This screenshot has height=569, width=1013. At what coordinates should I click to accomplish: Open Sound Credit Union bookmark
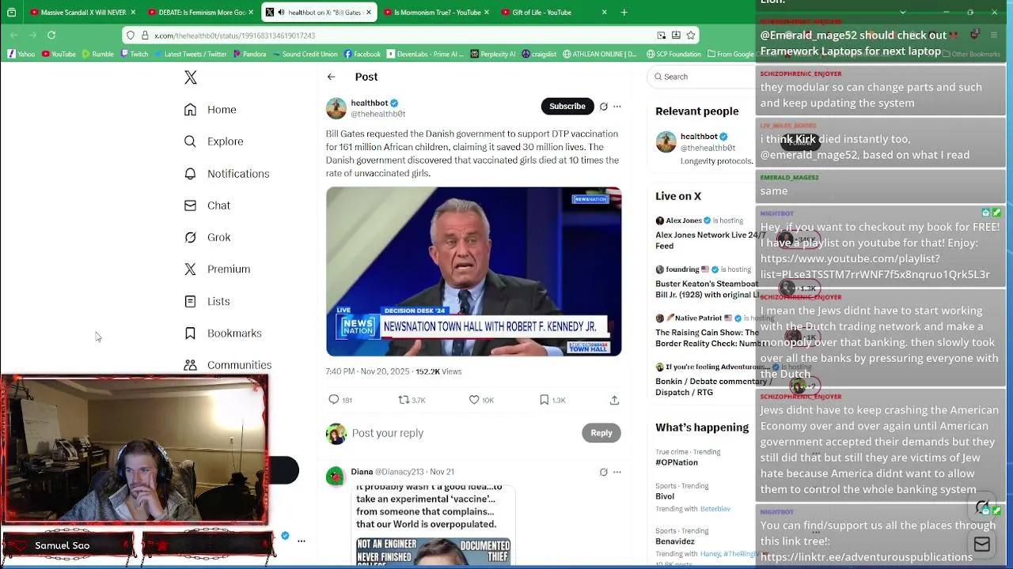coord(305,55)
